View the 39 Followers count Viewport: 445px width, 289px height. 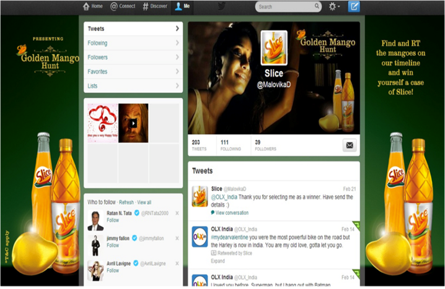[265, 145]
